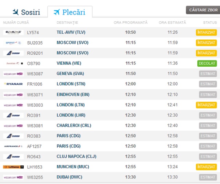Click the Întârziat badge for Tel-Aviv flight

(206, 32)
